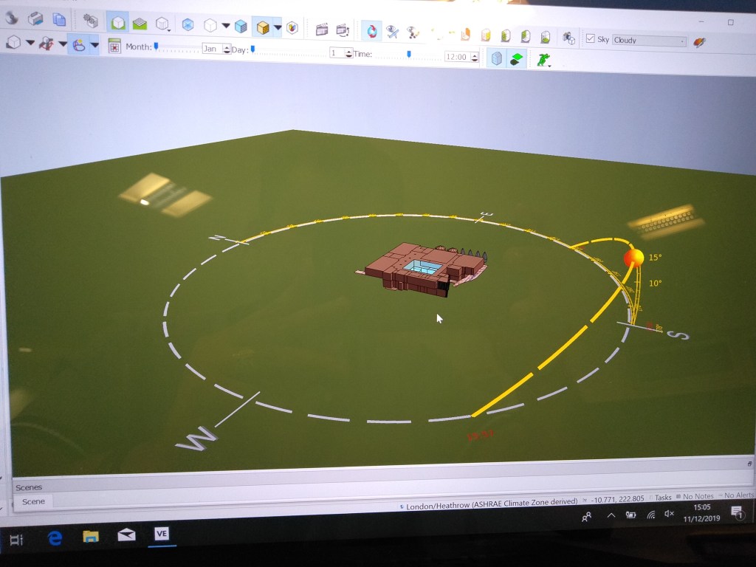Image resolution: width=756 pixels, height=567 pixels.
Task: Toggle the blue building shading button
Action: point(497,58)
